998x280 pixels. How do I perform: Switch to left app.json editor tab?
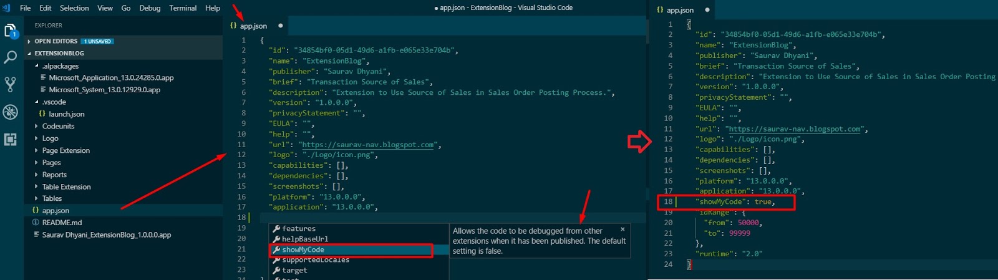point(253,26)
